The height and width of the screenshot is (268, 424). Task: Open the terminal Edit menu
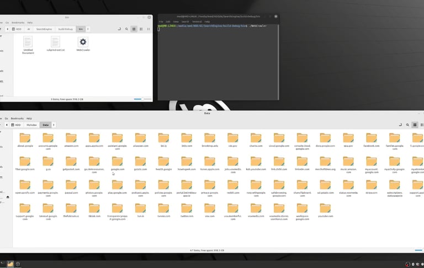pos(168,22)
